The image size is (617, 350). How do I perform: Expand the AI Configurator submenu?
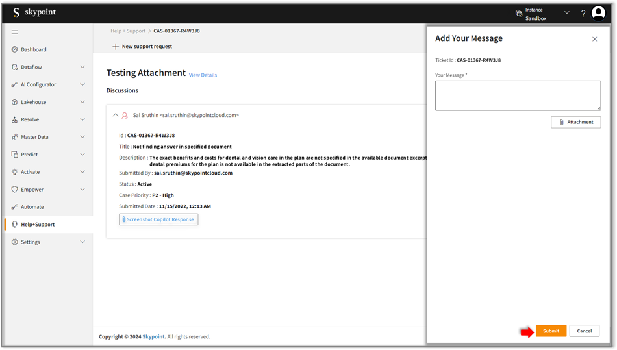pyautogui.click(x=82, y=84)
